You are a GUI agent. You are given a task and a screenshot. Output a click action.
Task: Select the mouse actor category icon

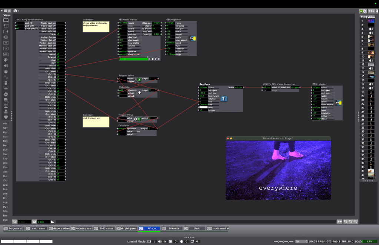(6, 83)
